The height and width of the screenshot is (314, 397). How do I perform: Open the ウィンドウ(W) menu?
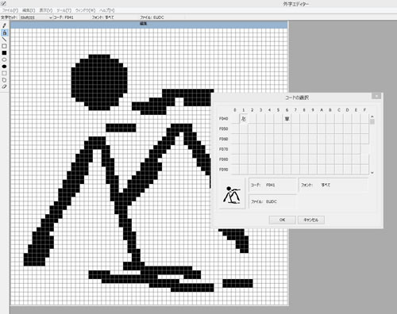(x=85, y=10)
